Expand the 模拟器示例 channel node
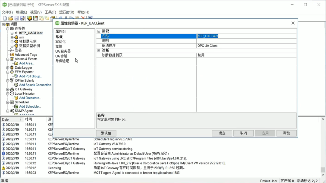 pos(12,42)
